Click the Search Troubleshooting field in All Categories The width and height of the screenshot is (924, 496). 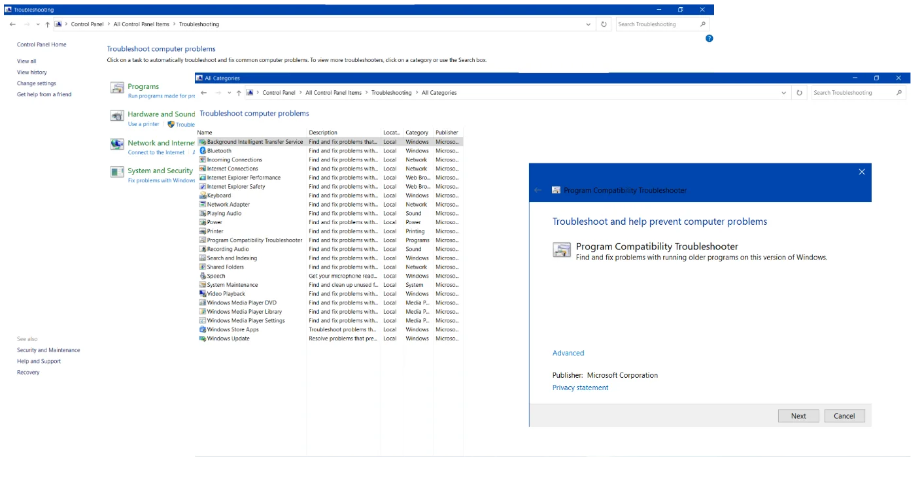coord(852,93)
